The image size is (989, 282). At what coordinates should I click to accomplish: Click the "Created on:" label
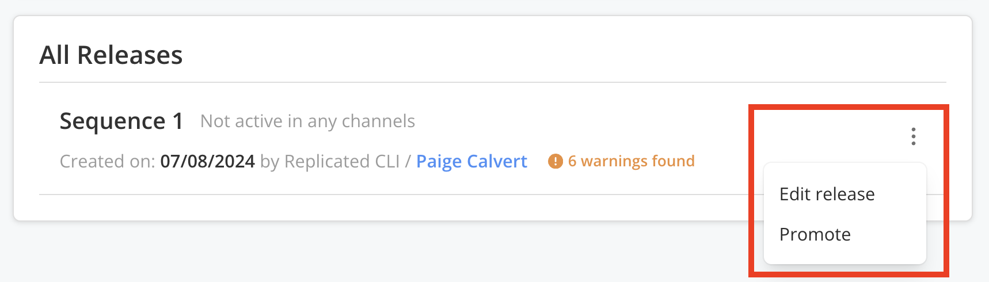107,161
